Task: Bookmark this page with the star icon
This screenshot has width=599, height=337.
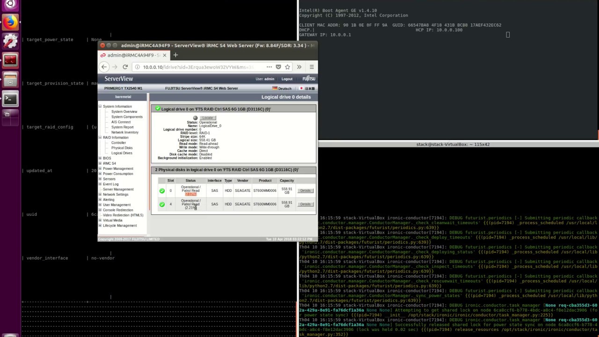Action: tap(287, 67)
